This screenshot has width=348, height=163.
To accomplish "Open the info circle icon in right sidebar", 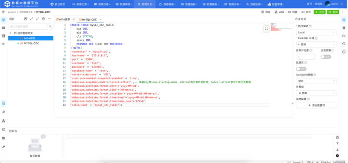I will point(344,52).
